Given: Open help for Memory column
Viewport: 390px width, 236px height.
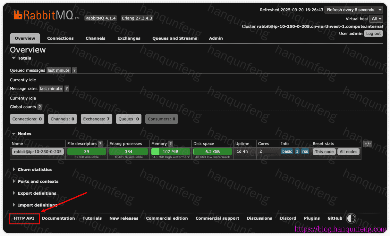Looking at the screenshot, I should point(170,144).
